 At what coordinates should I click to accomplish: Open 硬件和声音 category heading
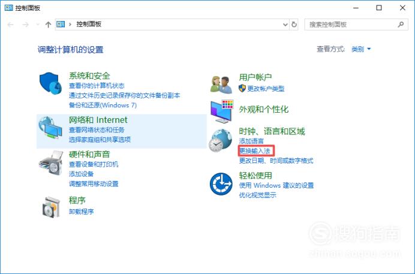point(89,154)
